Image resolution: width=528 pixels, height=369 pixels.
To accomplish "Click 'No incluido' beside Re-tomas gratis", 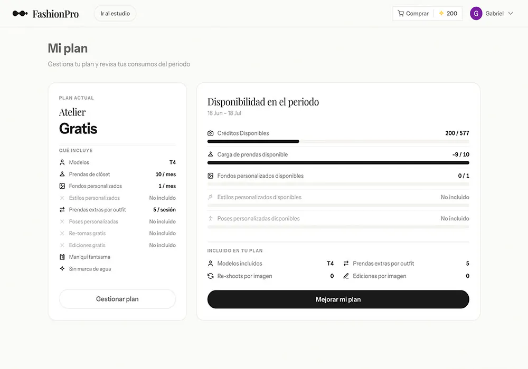I will 162,233.
